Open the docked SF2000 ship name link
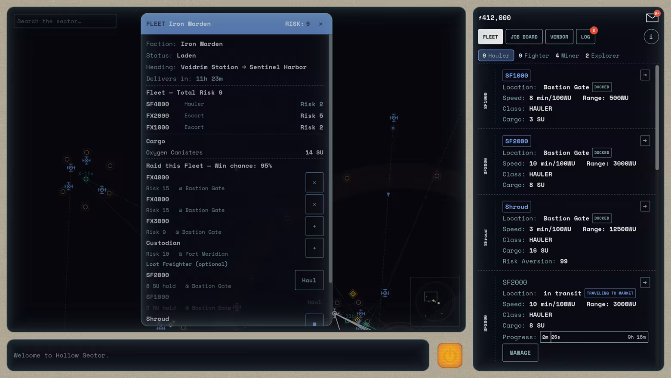 click(517, 141)
